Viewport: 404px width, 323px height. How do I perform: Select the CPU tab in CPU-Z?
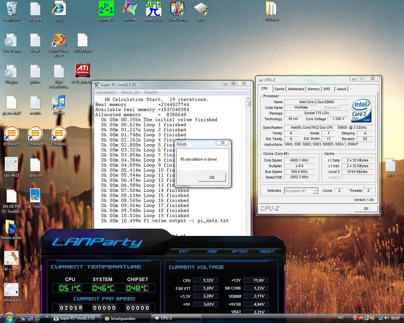click(x=265, y=89)
